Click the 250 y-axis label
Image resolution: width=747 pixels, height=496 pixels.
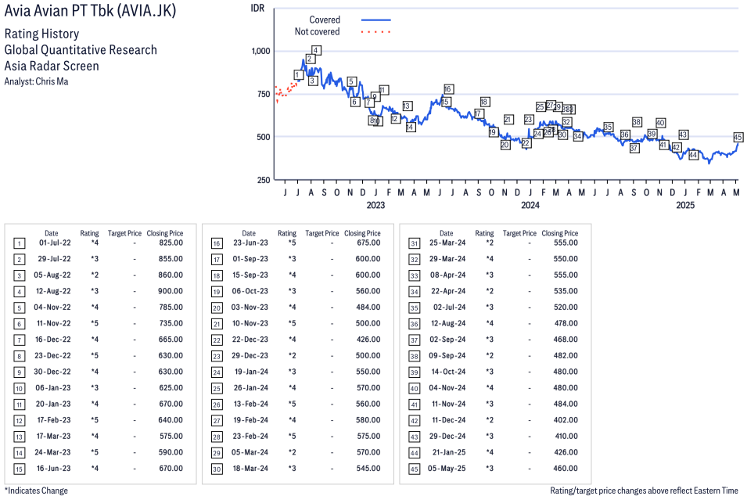[x=264, y=180]
